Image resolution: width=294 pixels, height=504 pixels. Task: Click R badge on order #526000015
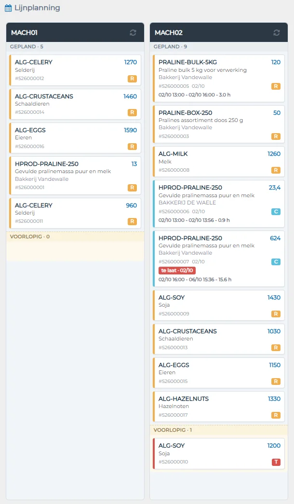[276, 381]
